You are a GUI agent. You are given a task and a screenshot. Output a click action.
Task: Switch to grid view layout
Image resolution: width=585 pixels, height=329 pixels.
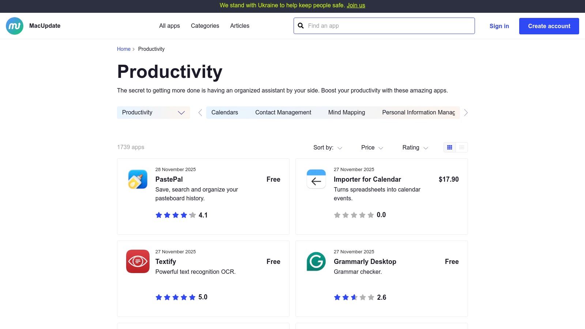click(x=450, y=147)
